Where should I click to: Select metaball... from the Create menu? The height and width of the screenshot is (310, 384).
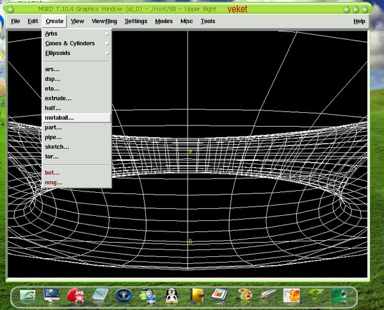coord(60,118)
